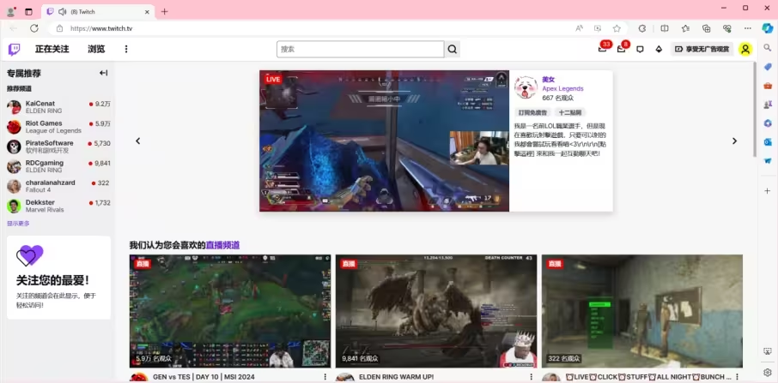Open the mailbox icon with 8 badge
The height and width of the screenshot is (383, 778).
tap(621, 49)
